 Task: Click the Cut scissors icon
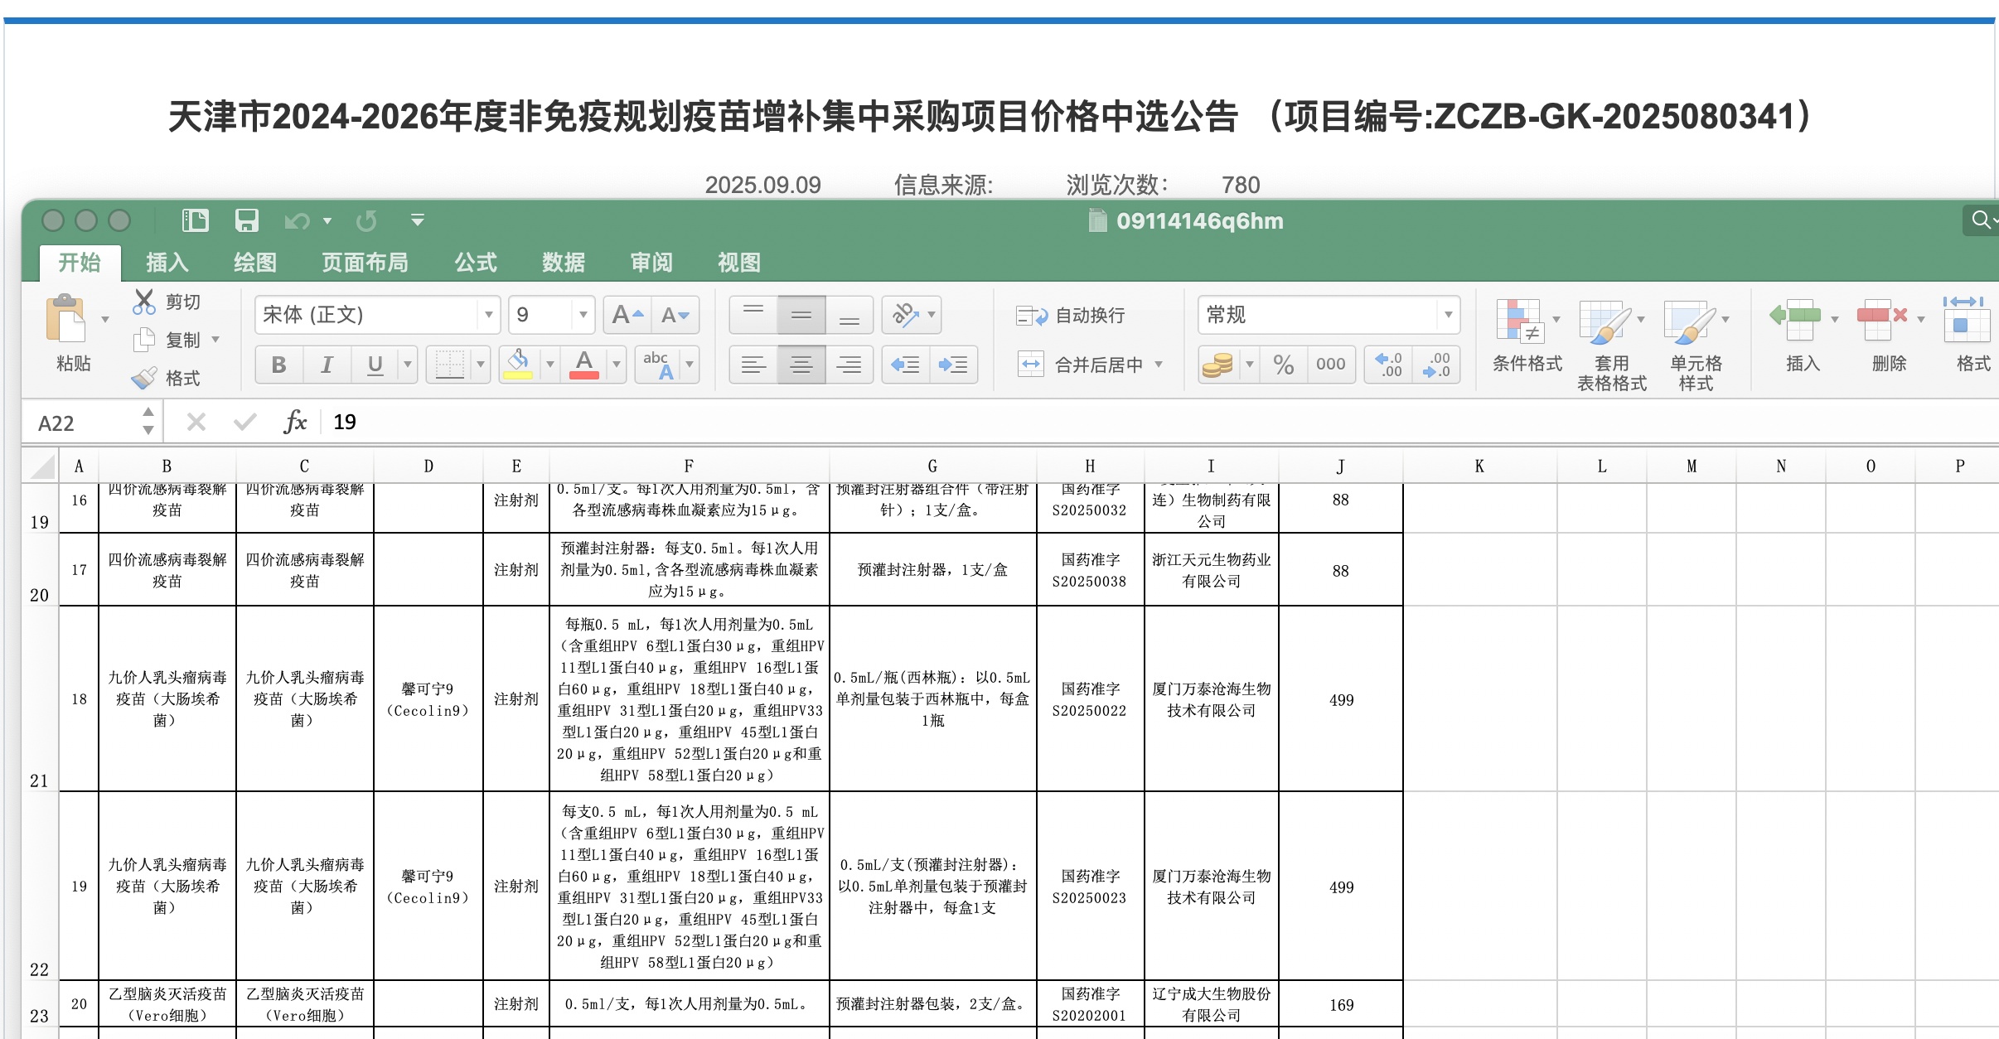pyautogui.click(x=144, y=302)
